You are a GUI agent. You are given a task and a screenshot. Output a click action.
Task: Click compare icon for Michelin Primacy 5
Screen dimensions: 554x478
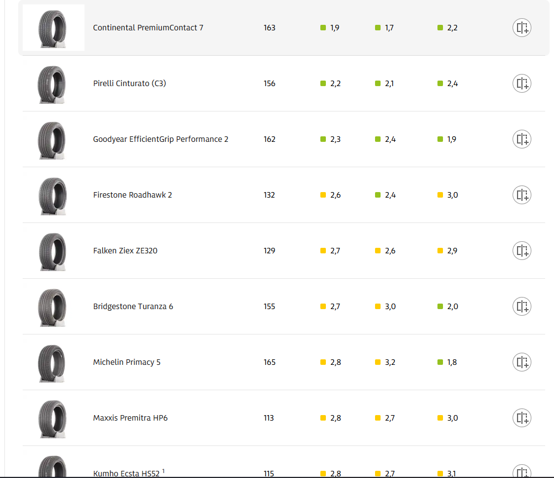point(521,362)
